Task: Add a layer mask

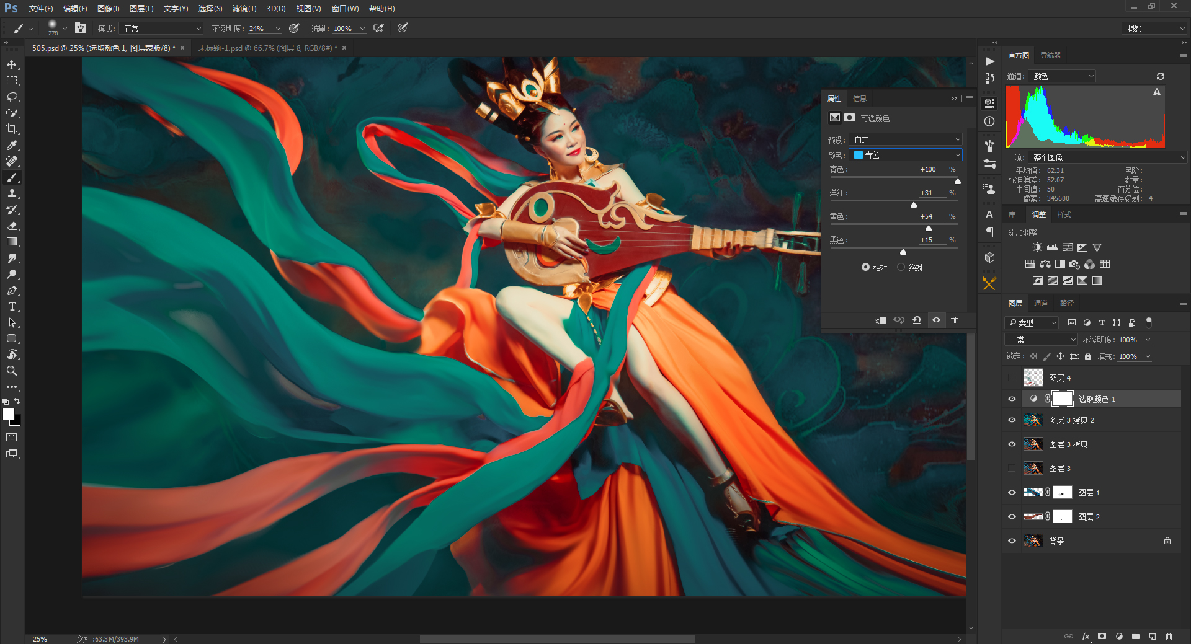Action: [x=1102, y=637]
